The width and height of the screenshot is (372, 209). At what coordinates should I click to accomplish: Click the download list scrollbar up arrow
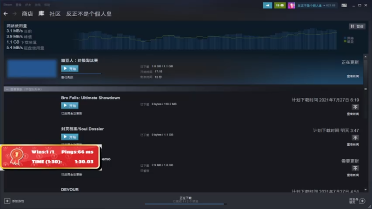[x=365, y=57]
